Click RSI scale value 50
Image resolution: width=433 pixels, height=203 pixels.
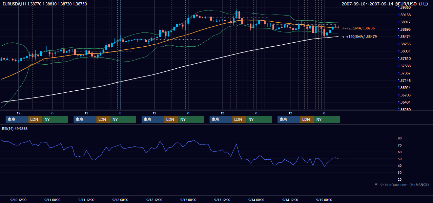[x=399, y=159]
